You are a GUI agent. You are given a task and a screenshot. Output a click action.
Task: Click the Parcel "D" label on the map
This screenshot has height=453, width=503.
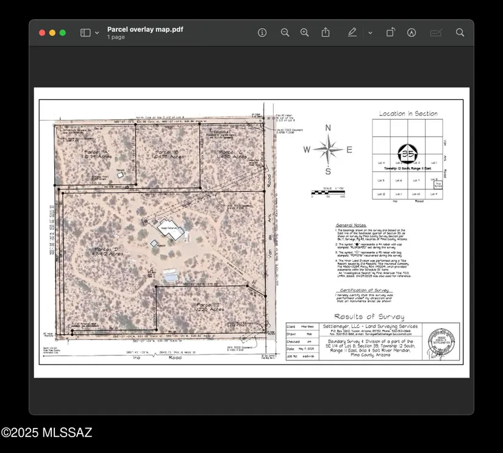[x=109, y=251]
